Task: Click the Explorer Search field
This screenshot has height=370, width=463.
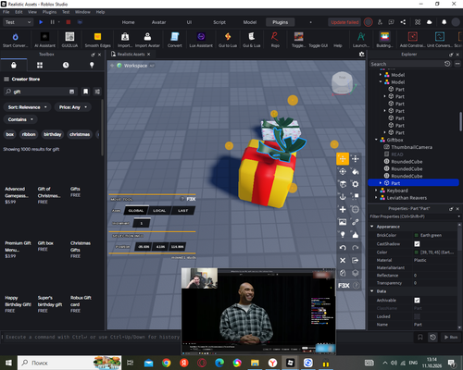Action: tap(407, 64)
